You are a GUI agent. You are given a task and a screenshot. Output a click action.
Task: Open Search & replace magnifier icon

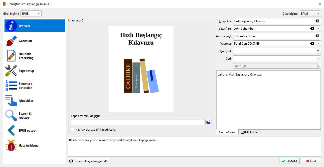coord(11,116)
